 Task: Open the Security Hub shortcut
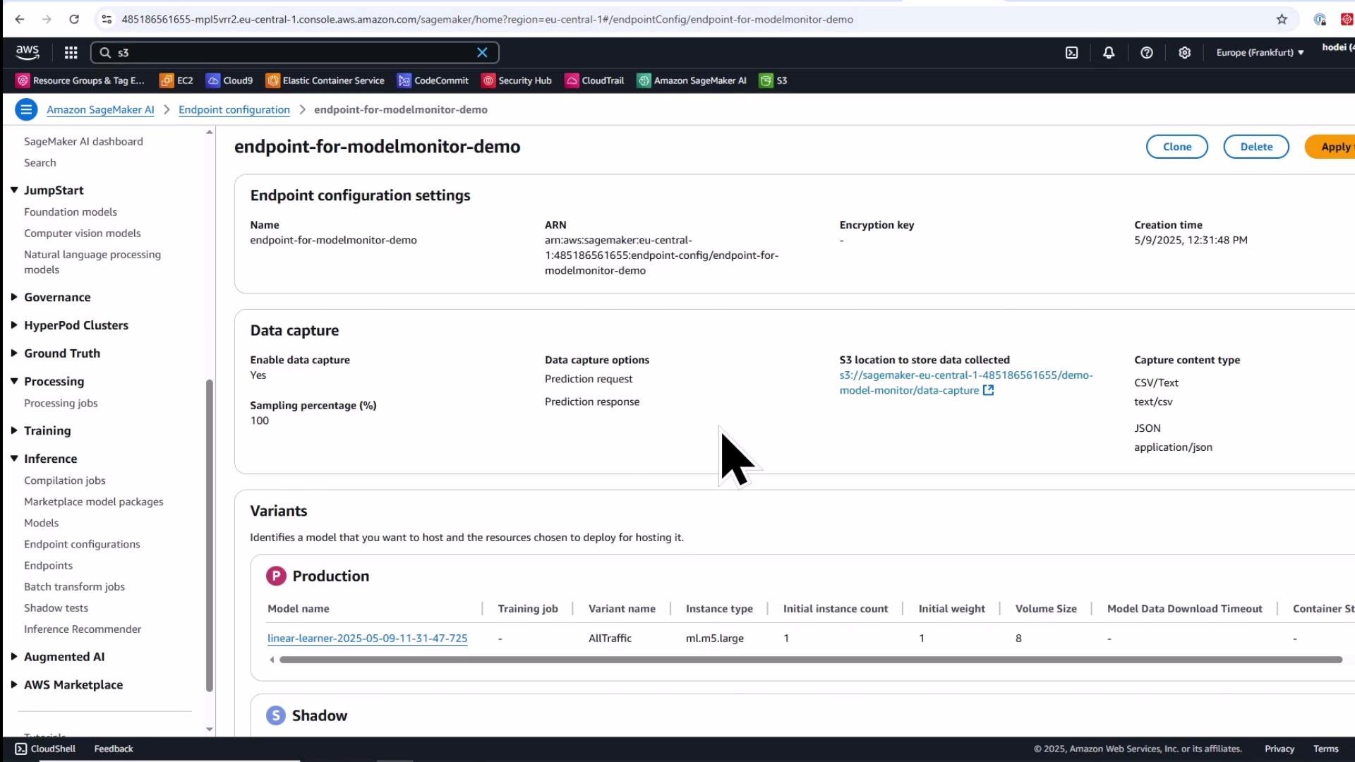tap(517, 80)
